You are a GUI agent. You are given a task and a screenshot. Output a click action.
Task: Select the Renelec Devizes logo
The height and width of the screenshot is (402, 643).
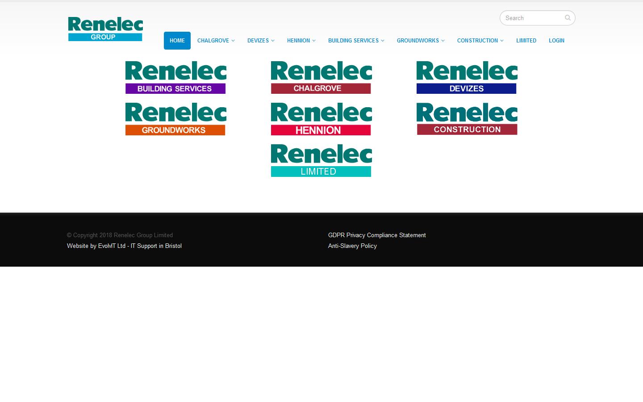pos(467,77)
